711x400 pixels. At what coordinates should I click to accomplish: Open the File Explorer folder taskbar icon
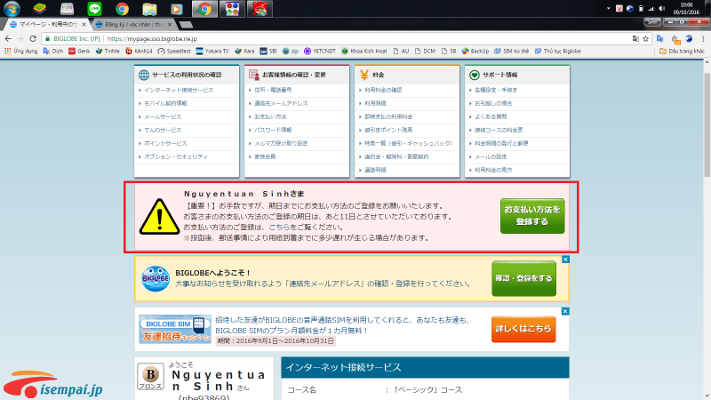click(x=149, y=9)
